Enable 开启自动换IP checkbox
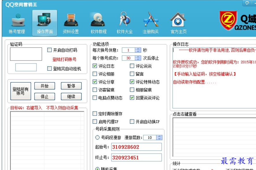 132,121
